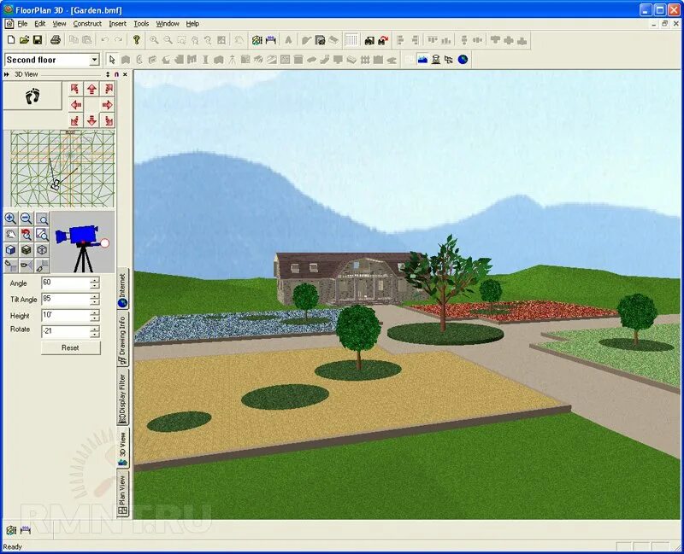Click the footprints walk-through button
The height and width of the screenshot is (554, 684).
[x=32, y=96]
